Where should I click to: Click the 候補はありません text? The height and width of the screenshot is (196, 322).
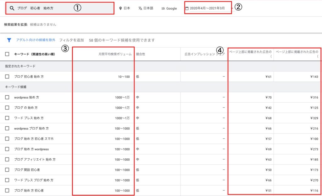click(43, 24)
